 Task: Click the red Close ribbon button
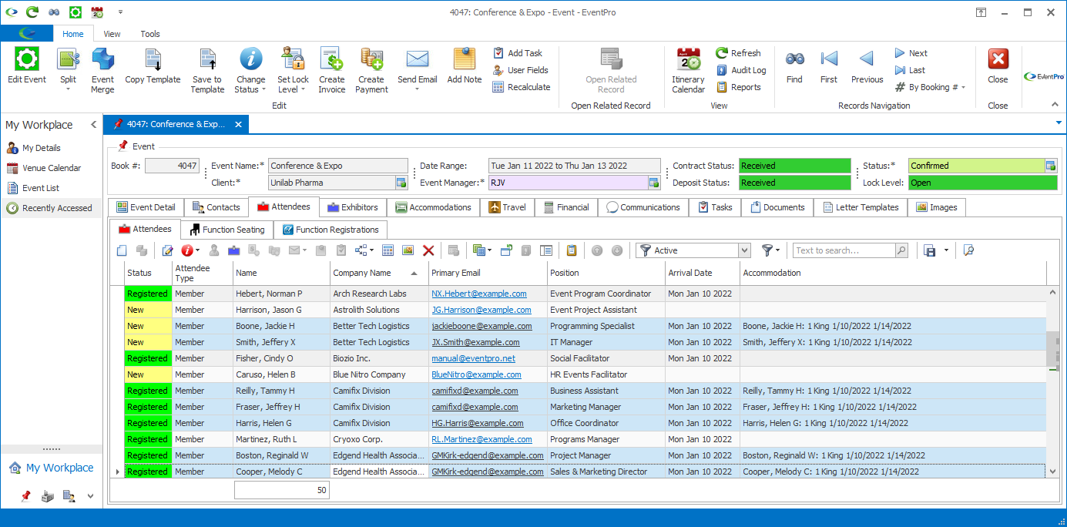998,66
